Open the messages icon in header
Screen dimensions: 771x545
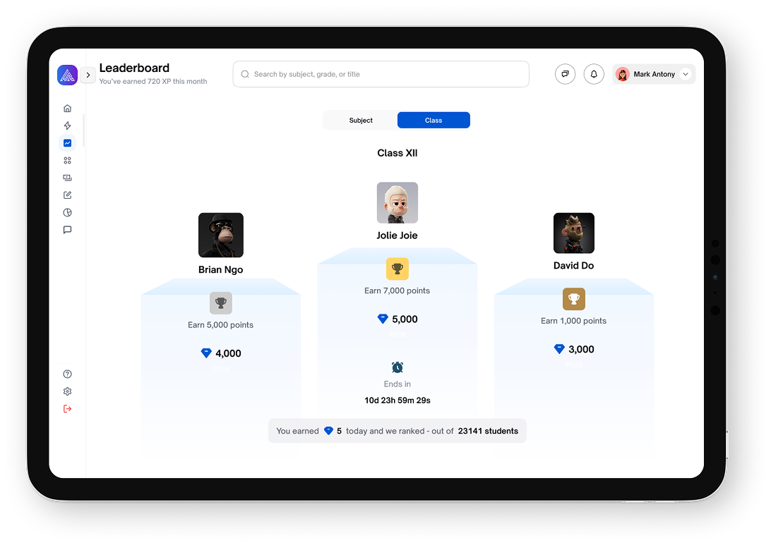(565, 74)
